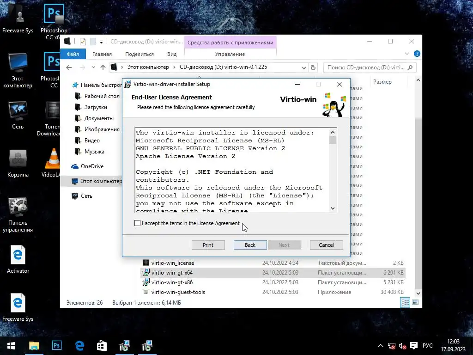This screenshot has height=355, width=473.
Task: Switch input language via РУС indicator
Action: (x=427, y=346)
